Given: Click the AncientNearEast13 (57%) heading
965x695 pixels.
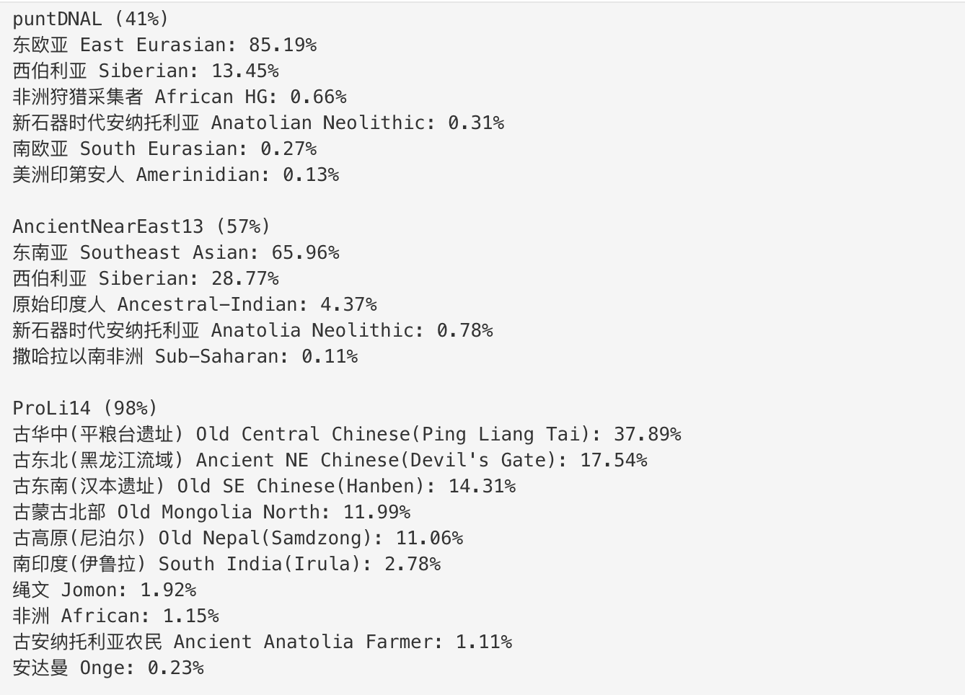Looking at the screenshot, I should tap(141, 226).
